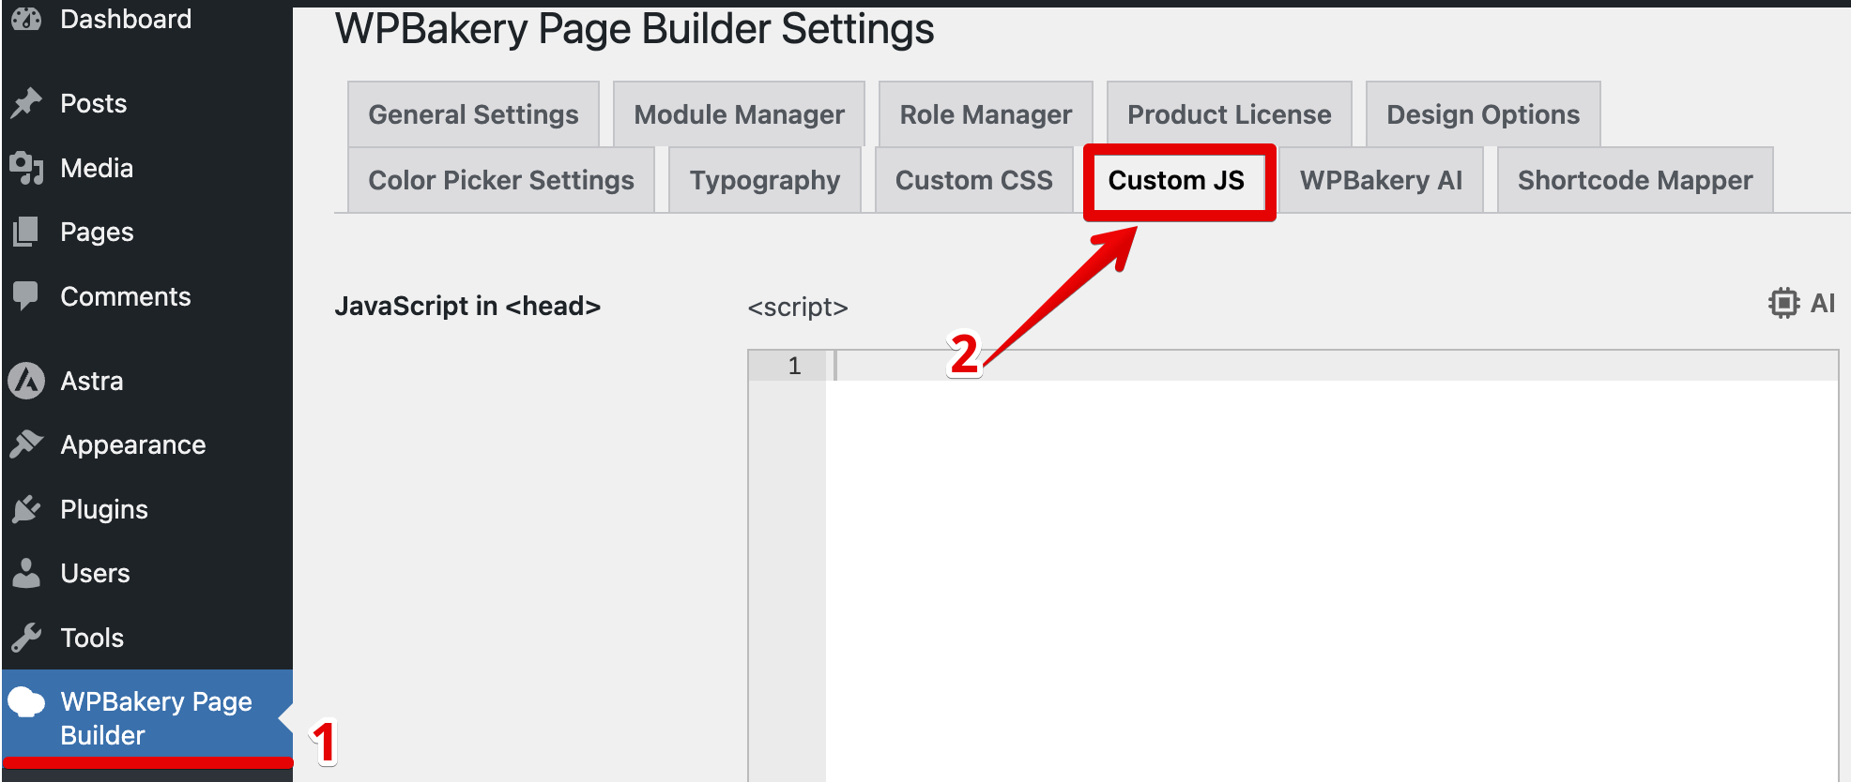
Task: Switch to Design Options tab
Action: click(1483, 114)
